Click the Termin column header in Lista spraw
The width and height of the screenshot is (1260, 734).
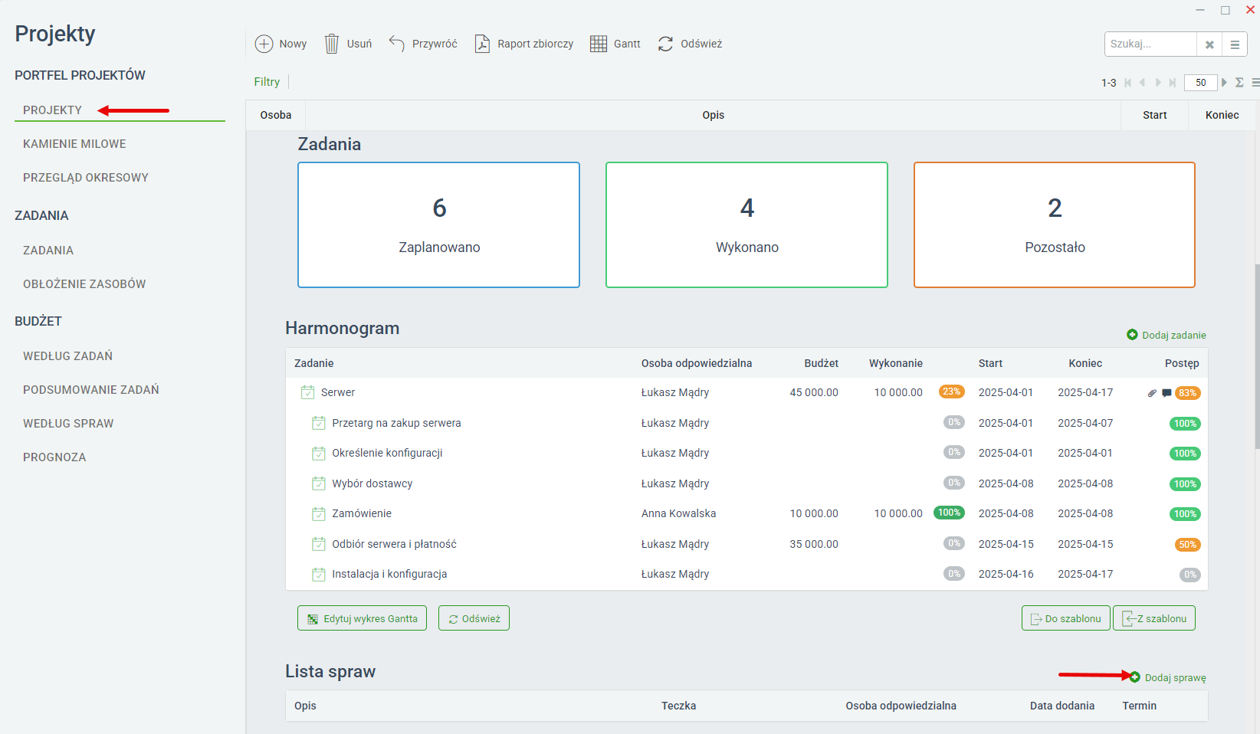tap(1140, 706)
